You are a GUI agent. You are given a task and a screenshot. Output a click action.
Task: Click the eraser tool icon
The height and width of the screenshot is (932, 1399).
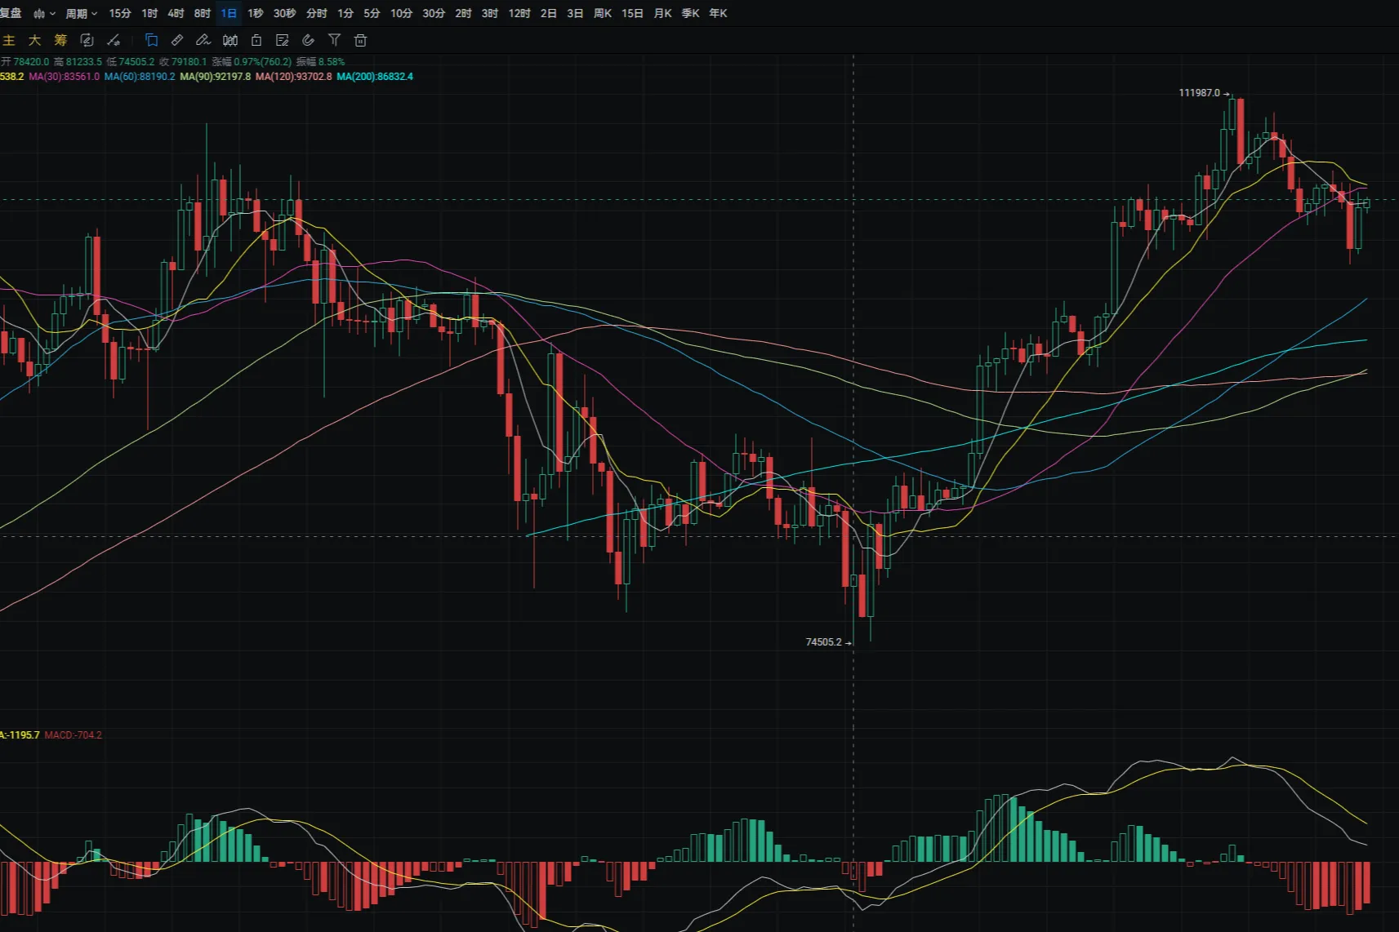(x=308, y=40)
